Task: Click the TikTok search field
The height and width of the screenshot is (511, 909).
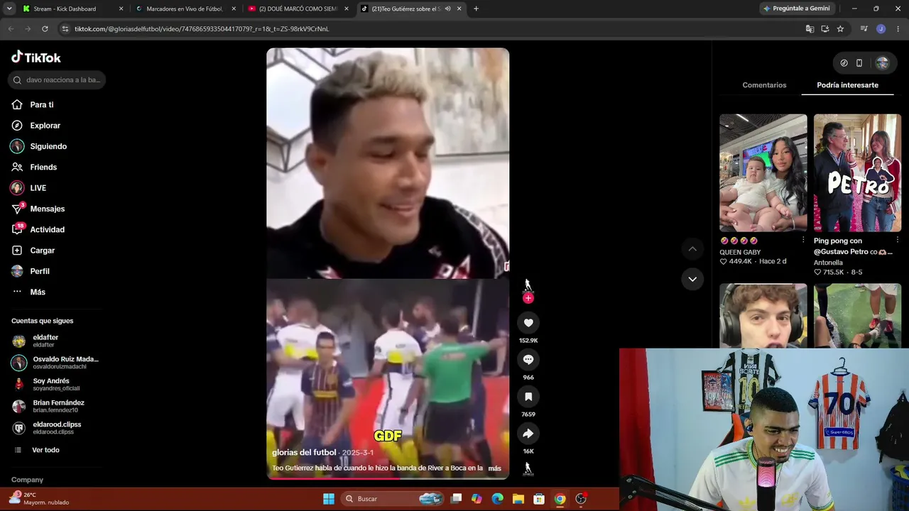Action: [x=57, y=80]
